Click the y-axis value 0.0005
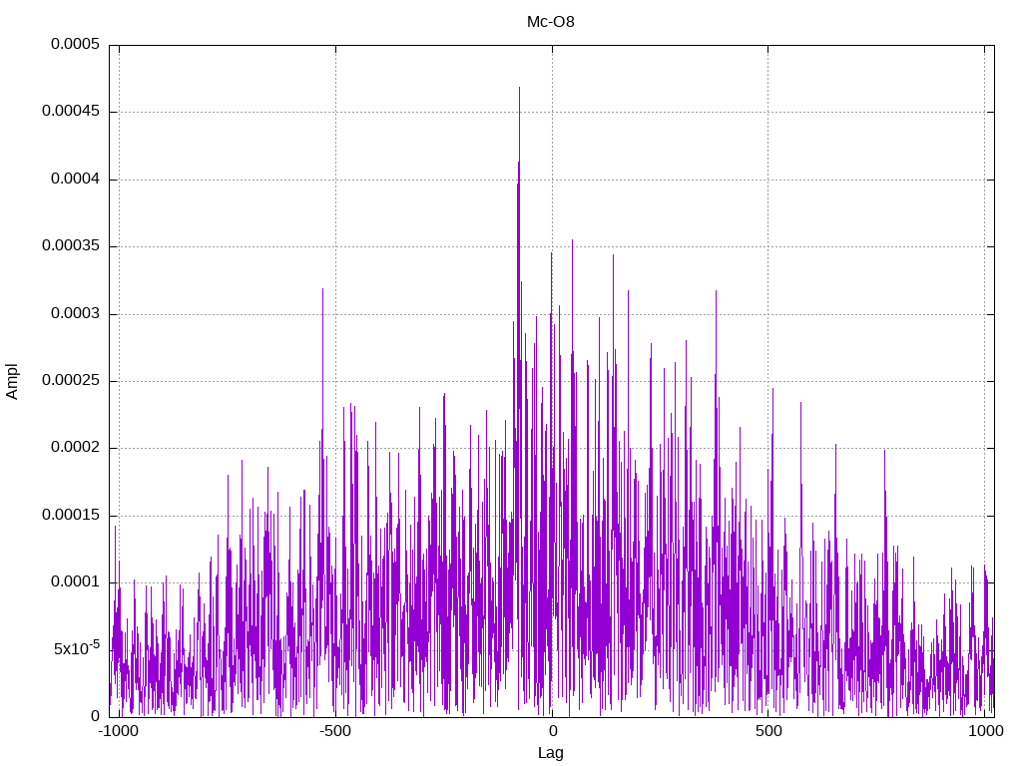This screenshot has width=1022, height=766. coord(76,44)
